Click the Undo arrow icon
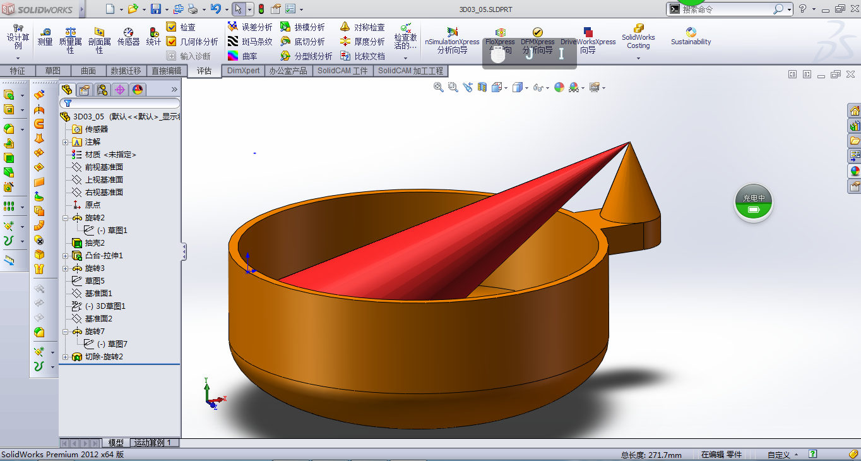 pyautogui.click(x=215, y=9)
